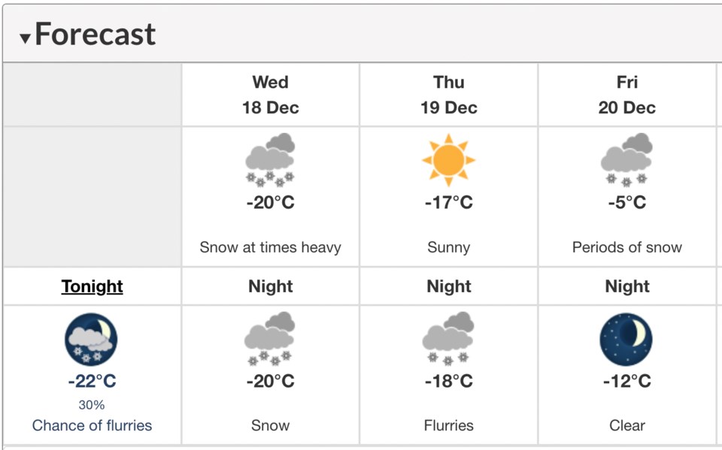Click tonight's moon and flurries icon
This screenshot has width=722, height=450.
coord(91,339)
